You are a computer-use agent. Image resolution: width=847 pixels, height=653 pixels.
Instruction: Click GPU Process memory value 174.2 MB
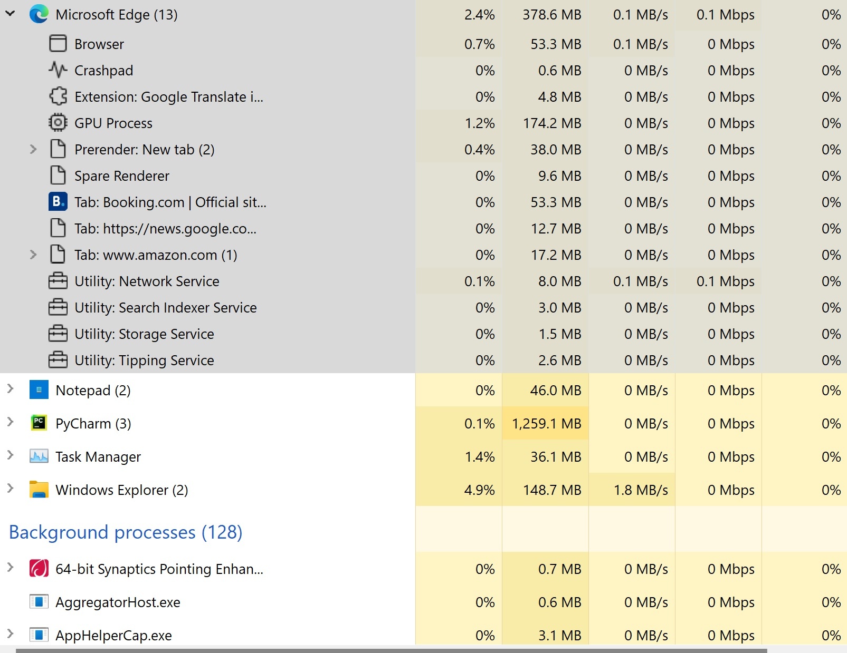pyautogui.click(x=551, y=123)
